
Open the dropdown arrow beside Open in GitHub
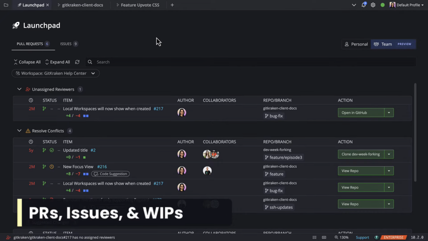pyautogui.click(x=389, y=113)
